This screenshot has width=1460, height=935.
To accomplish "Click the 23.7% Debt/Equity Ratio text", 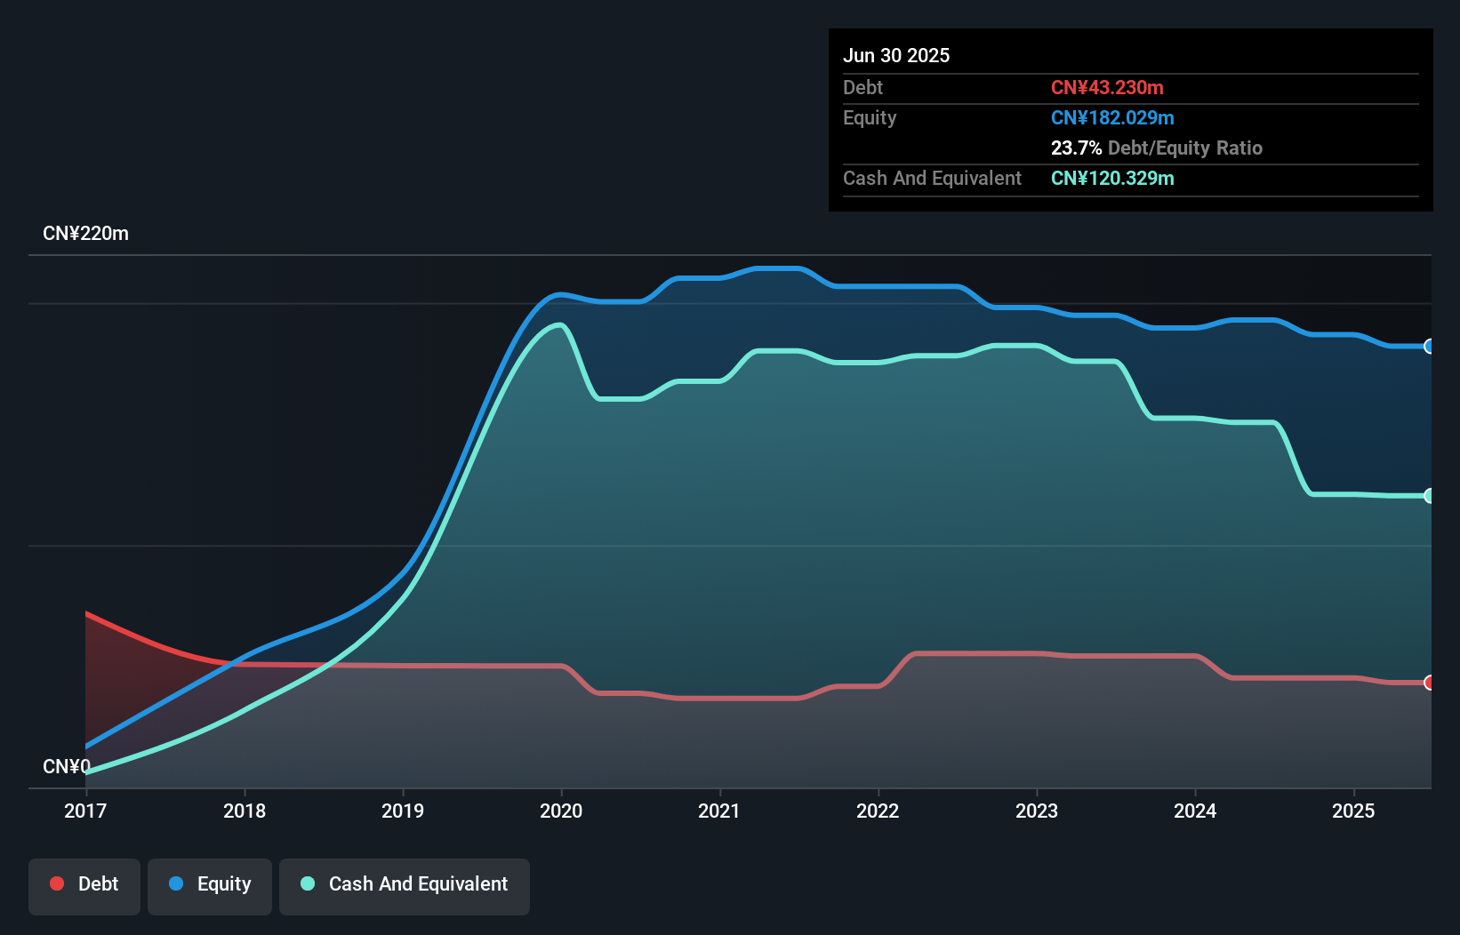I will (x=1157, y=148).
